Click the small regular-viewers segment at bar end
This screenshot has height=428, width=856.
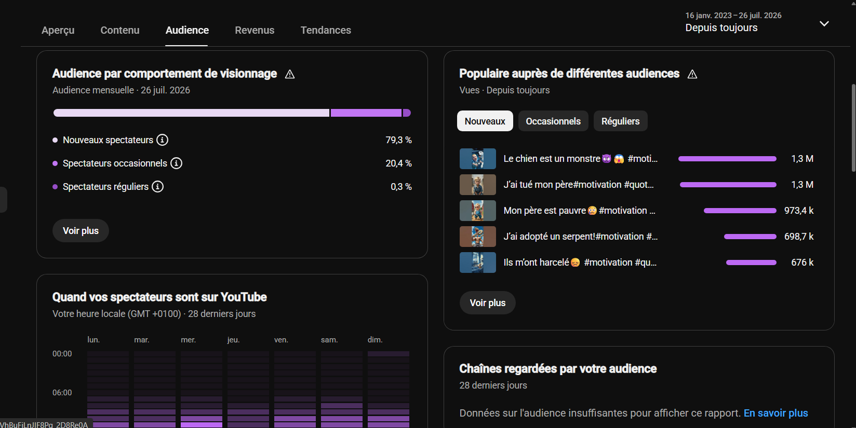407,113
